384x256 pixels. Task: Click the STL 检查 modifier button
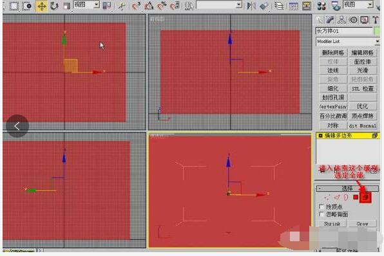pos(362,88)
